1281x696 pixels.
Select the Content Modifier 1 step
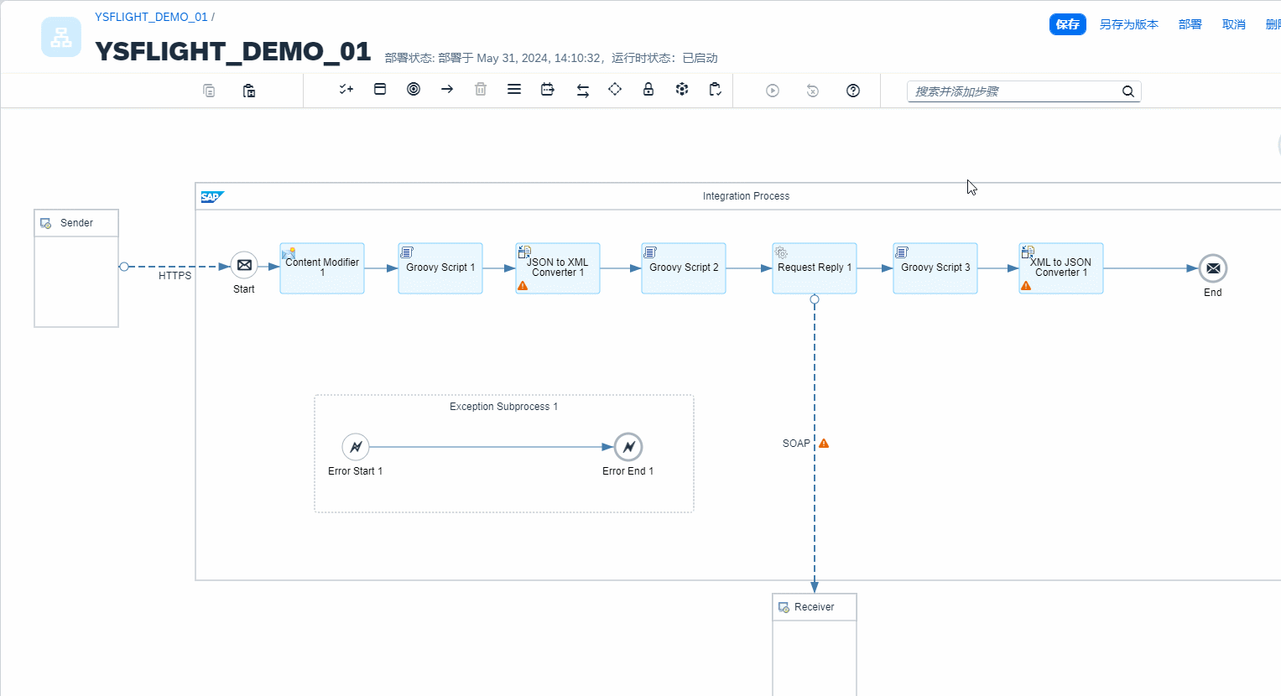click(x=322, y=268)
